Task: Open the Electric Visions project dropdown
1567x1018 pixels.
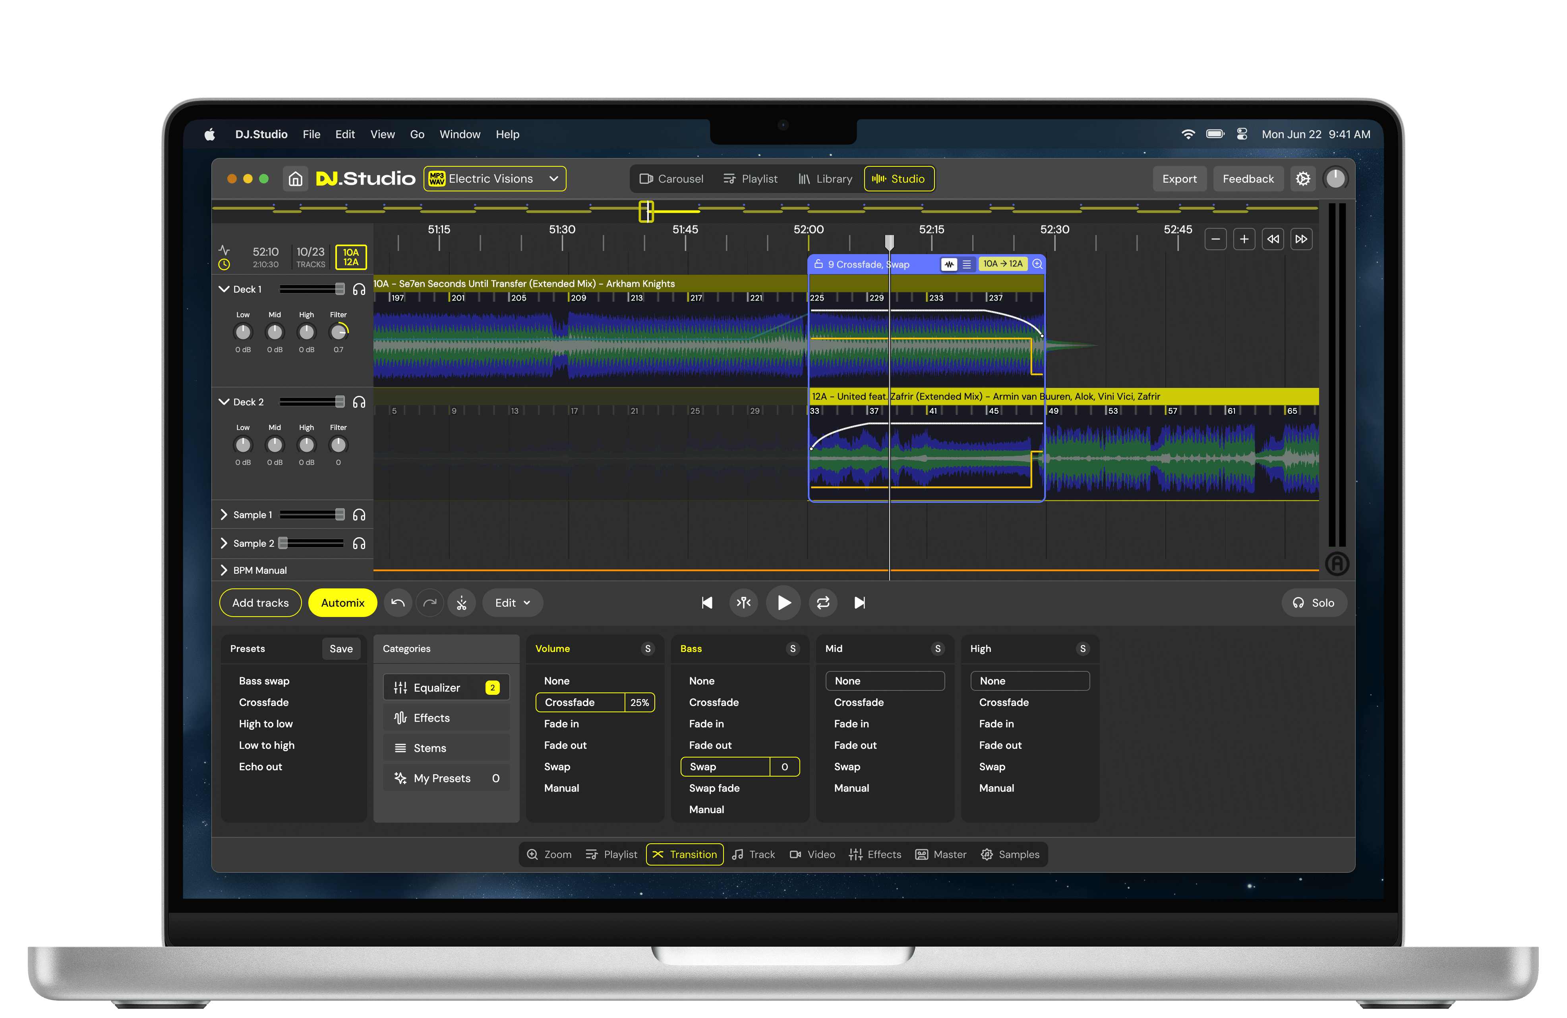Action: [x=495, y=179]
